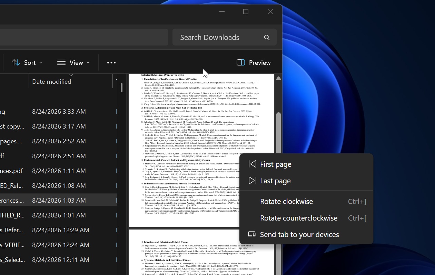Close the File Explorer window
The width and height of the screenshot is (435, 275).
(270, 11)
